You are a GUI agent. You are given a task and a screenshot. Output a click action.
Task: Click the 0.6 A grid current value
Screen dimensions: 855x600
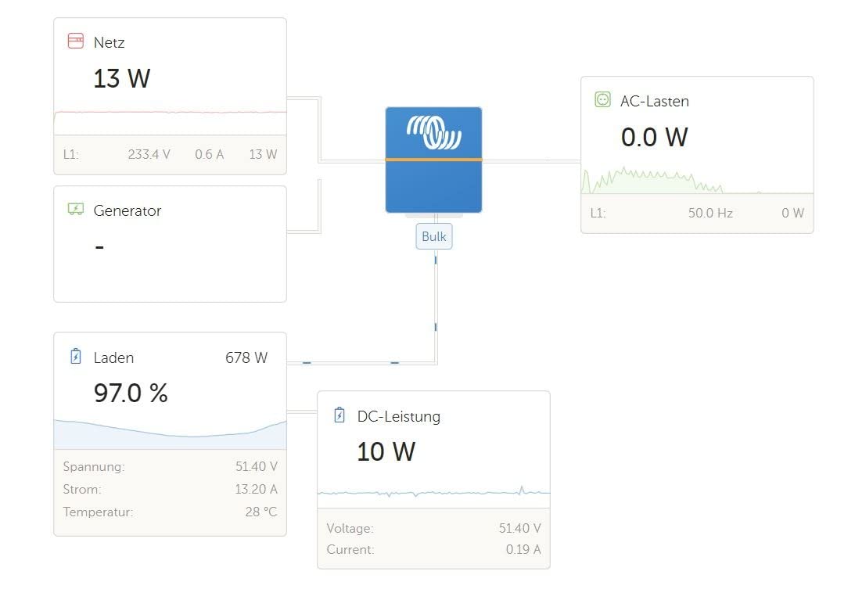[210, 154]
